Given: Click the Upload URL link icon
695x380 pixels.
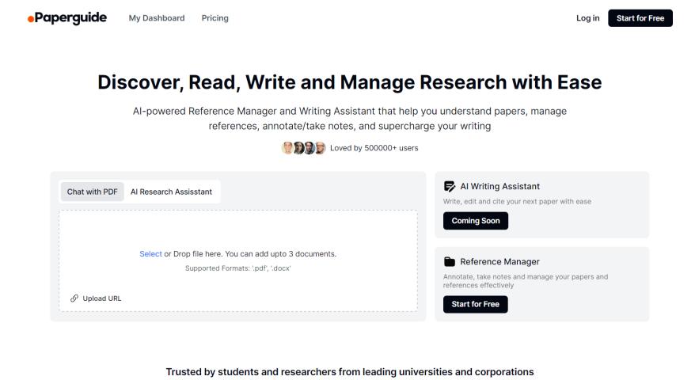Looking at the screenshot, I should [74, 298].
